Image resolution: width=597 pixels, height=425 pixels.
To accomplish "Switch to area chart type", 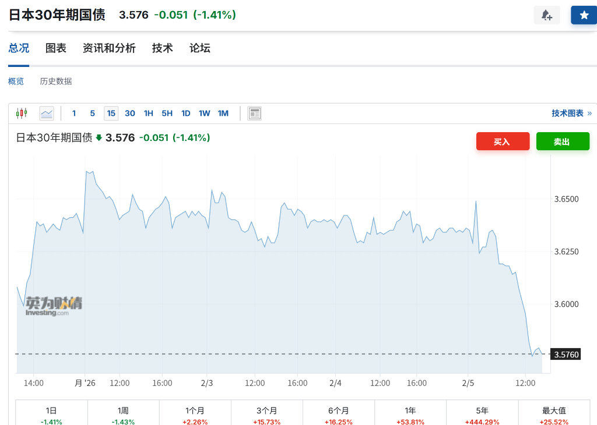I will [x=47, y=113].
